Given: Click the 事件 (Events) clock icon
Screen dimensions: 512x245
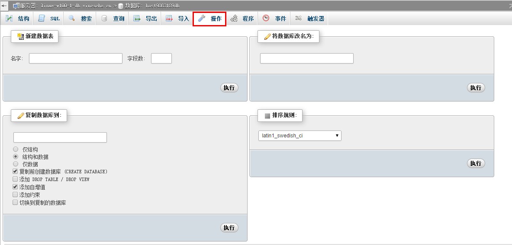Looking at the screenshot, I should pos(266,19).
